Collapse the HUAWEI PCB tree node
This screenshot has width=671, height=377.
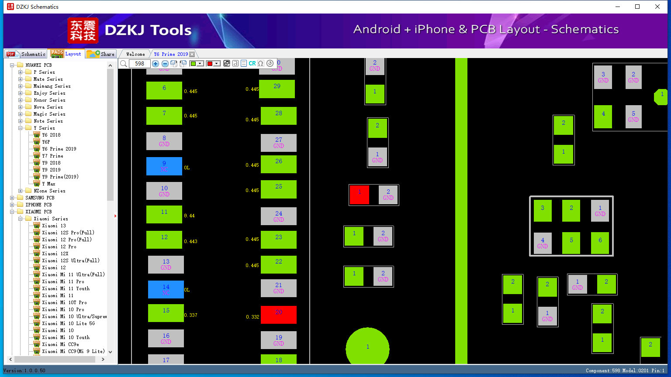pos(12,65)
